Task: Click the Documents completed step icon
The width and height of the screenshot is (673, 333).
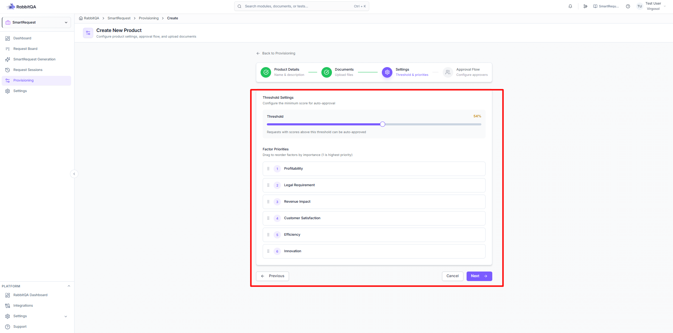Action: (x=327, y=72)
